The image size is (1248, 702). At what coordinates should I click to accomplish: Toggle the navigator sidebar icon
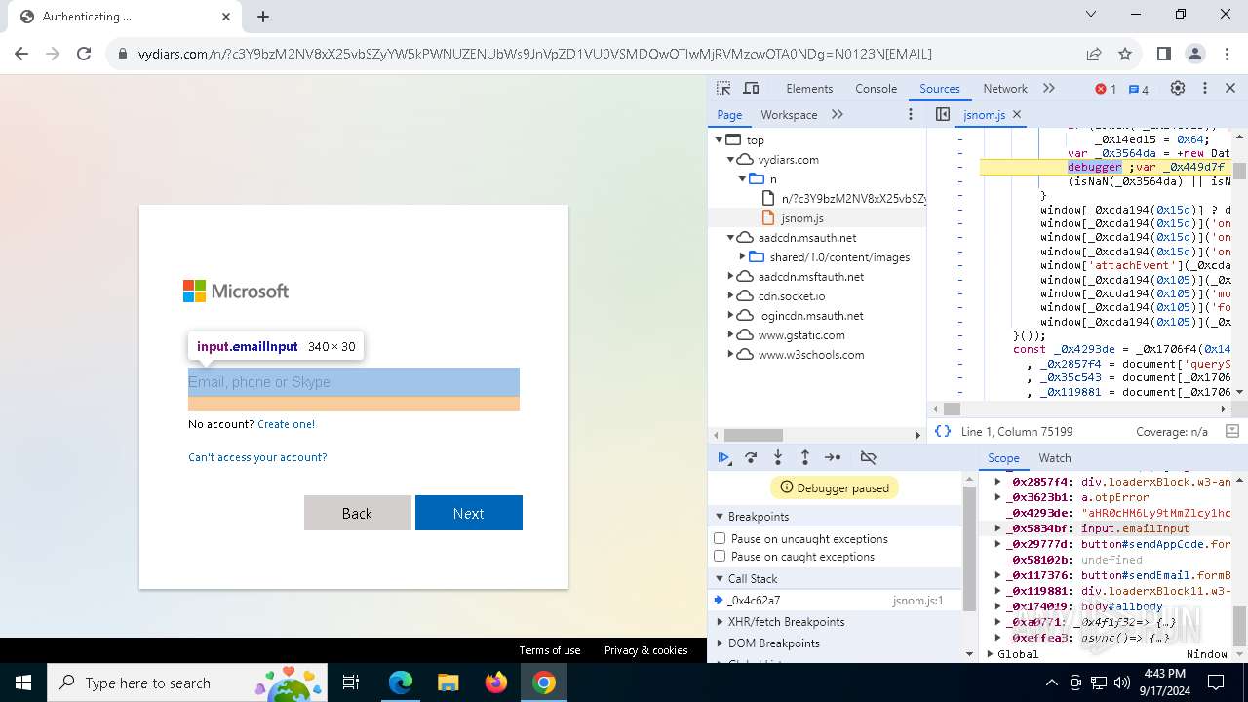(x=943, y=114)
